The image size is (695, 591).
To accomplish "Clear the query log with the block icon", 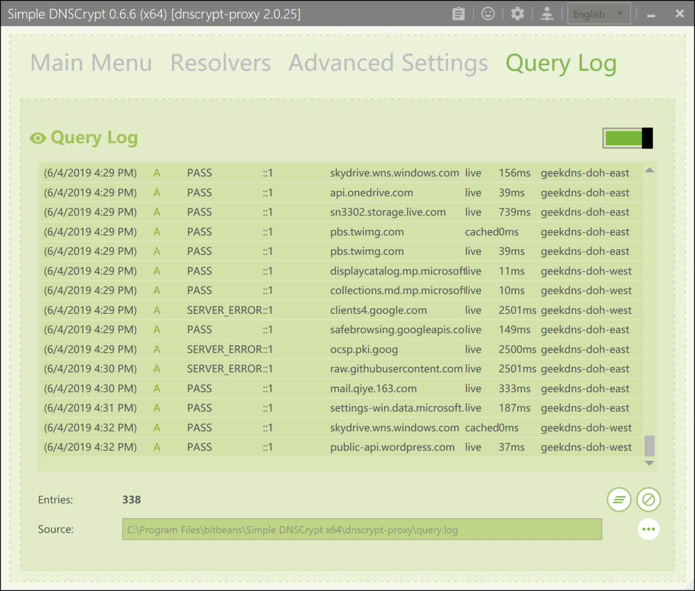I will [648, 499].
